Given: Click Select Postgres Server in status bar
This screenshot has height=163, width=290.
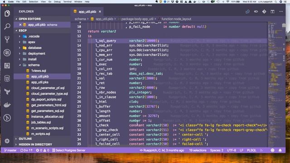Looking at the screenshot, I should pos(69,150).
